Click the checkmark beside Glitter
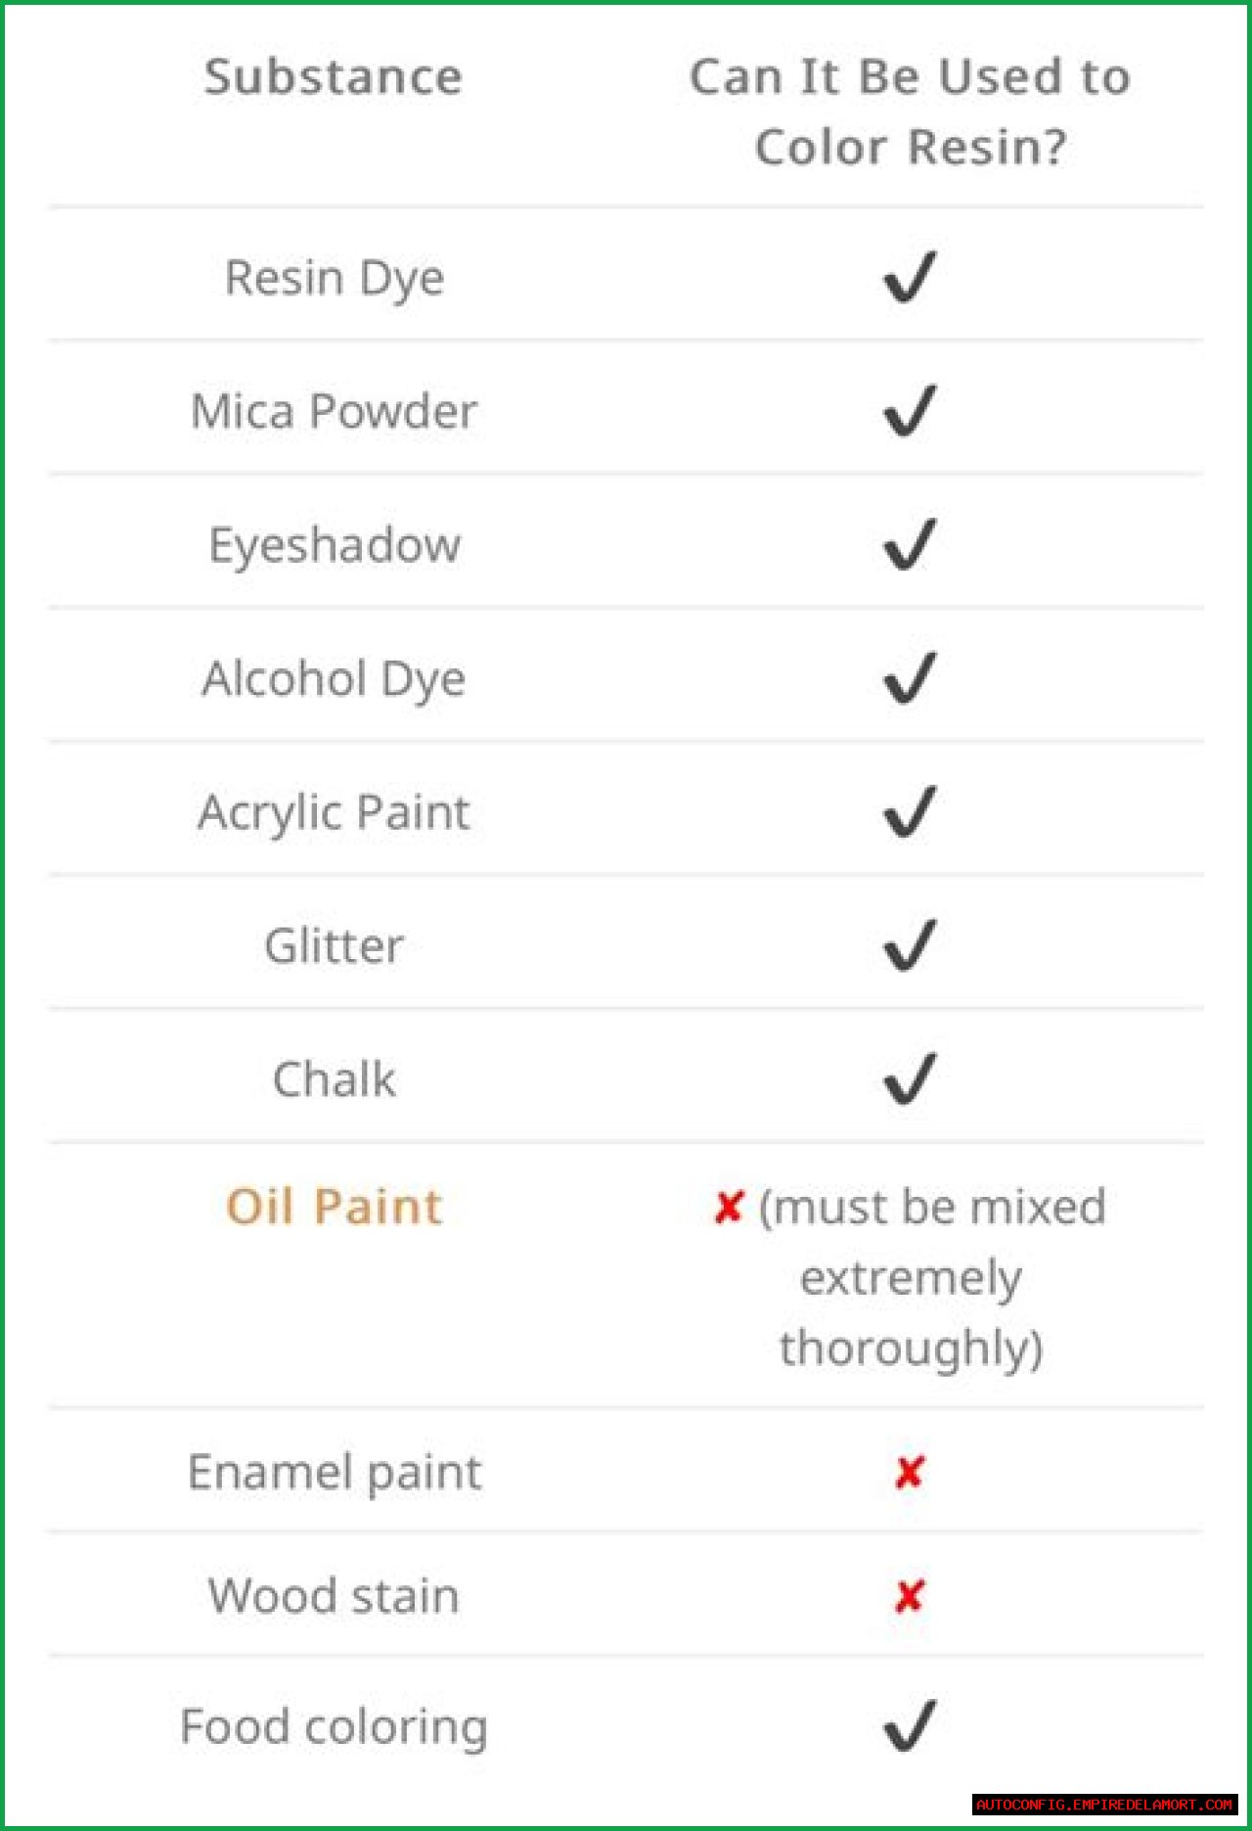The height and width of the screenshot is (1831, 1252). (x=910, y=945)
